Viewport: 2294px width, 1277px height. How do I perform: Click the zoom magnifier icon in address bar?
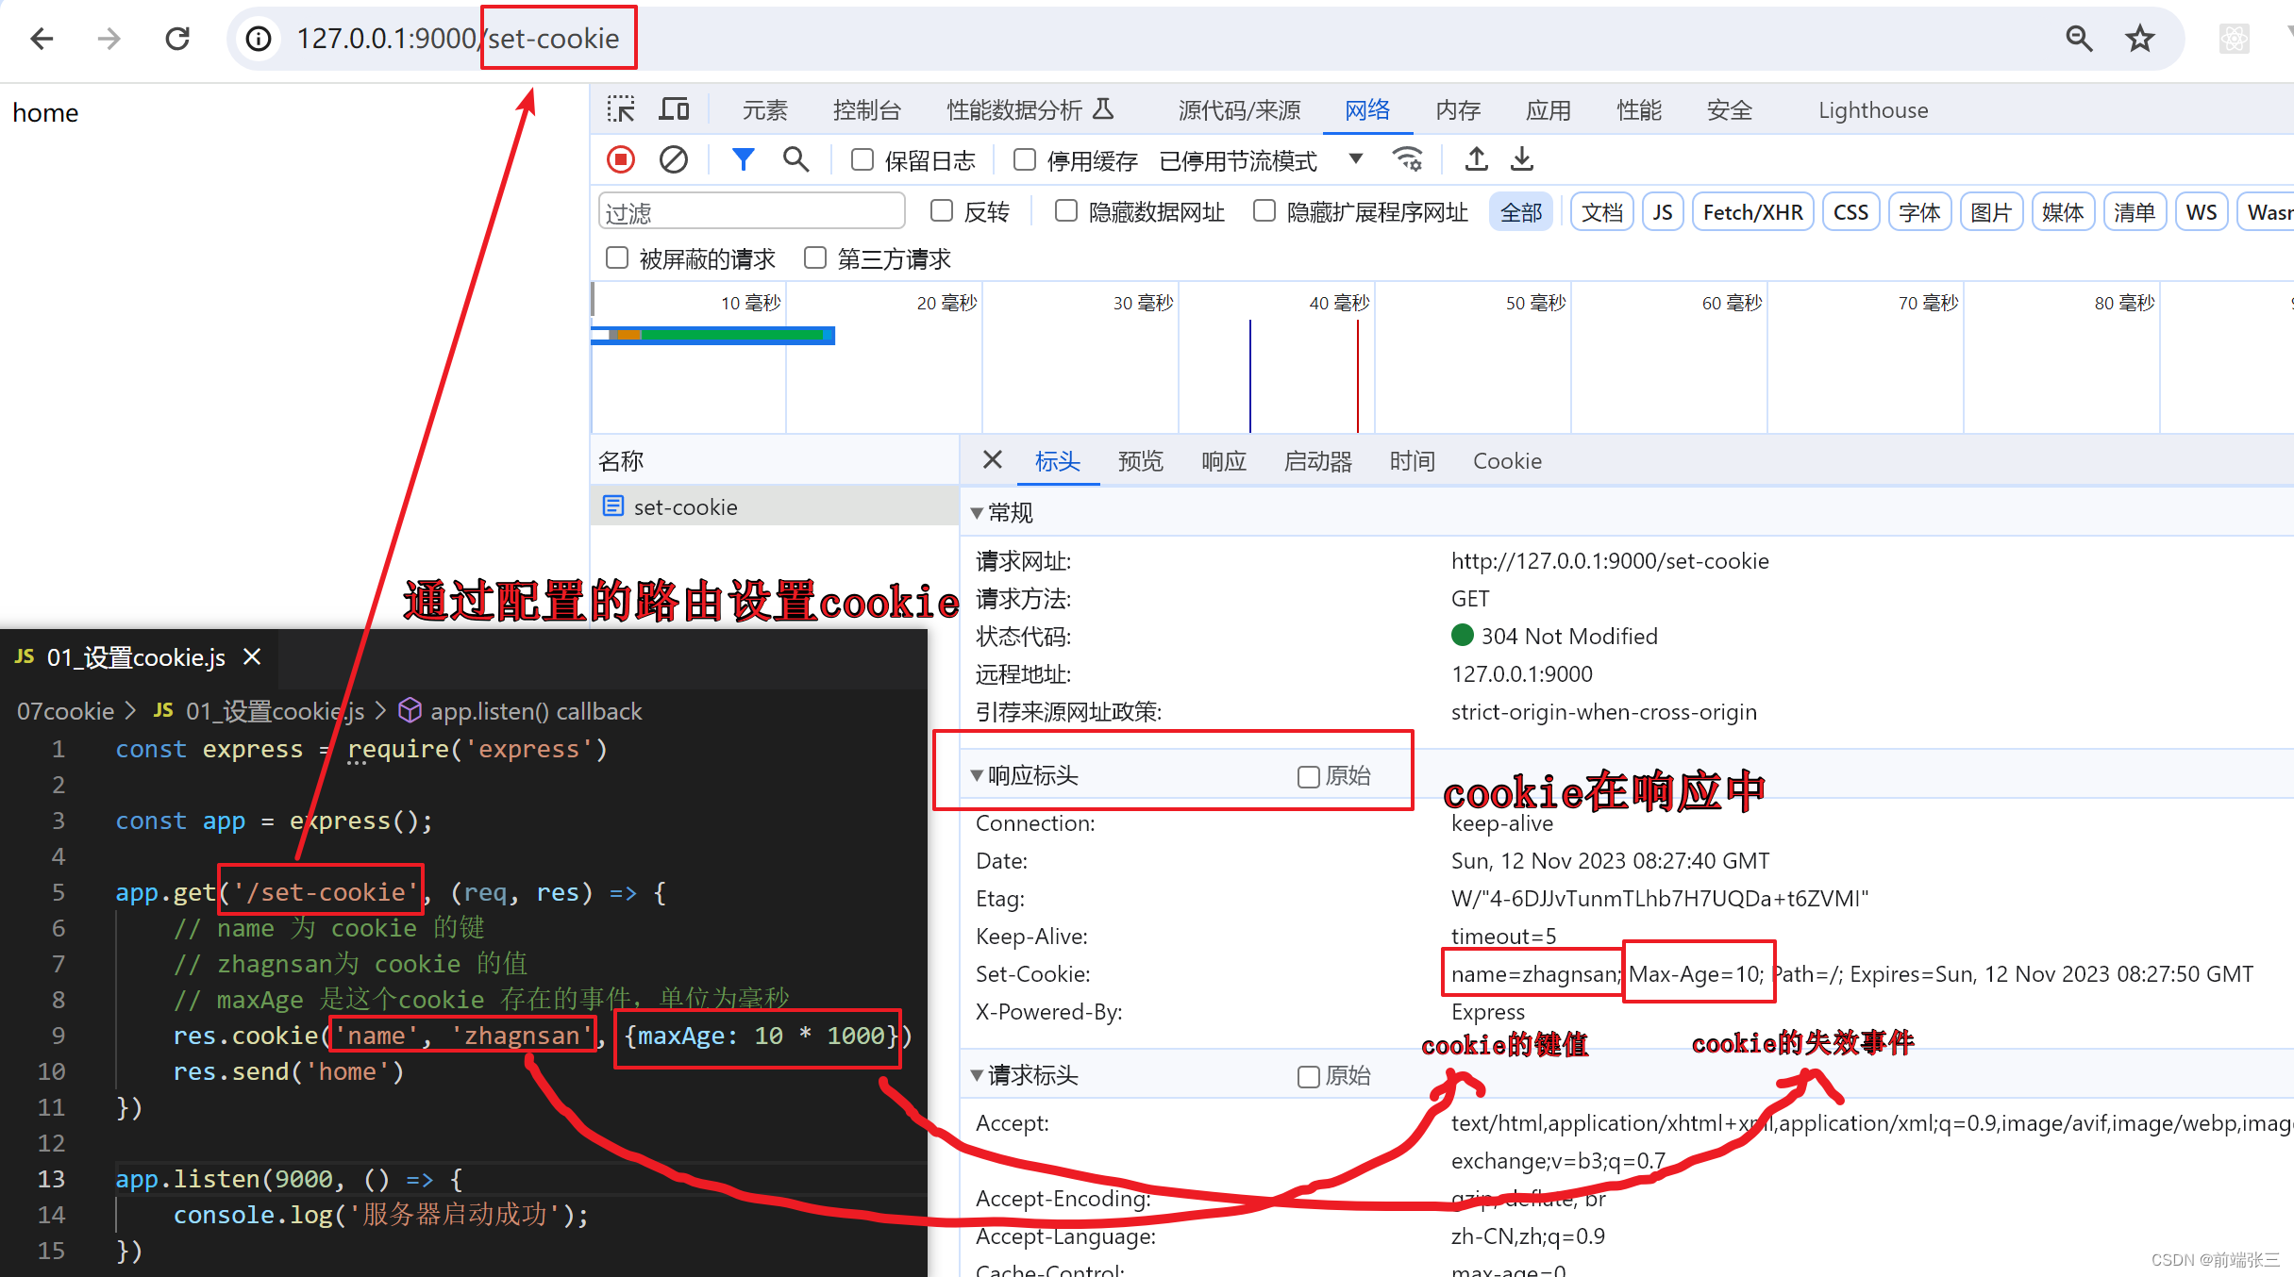(2079, 39)
